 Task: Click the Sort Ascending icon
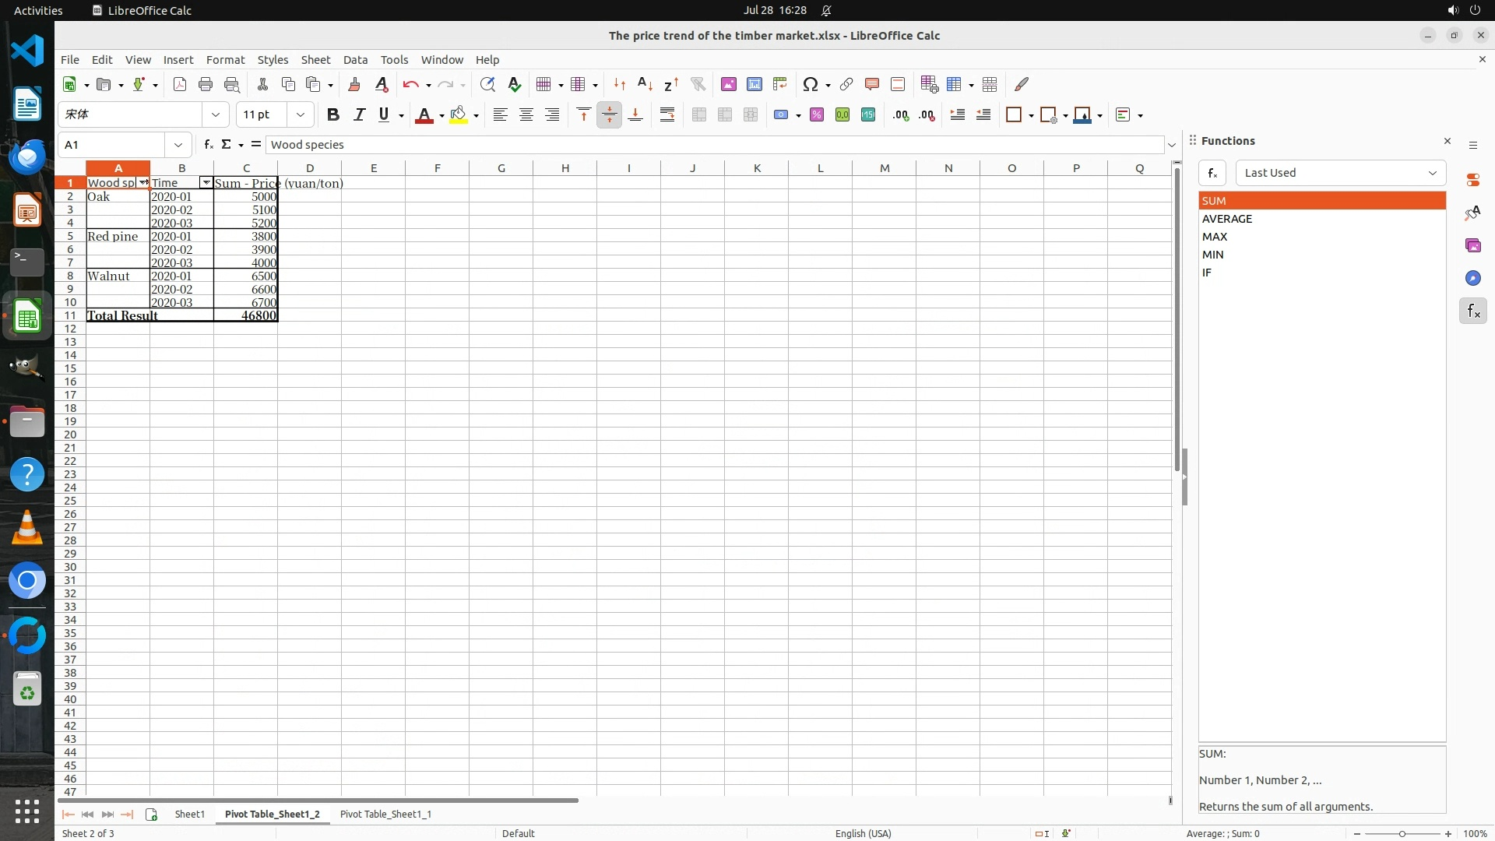645,84
